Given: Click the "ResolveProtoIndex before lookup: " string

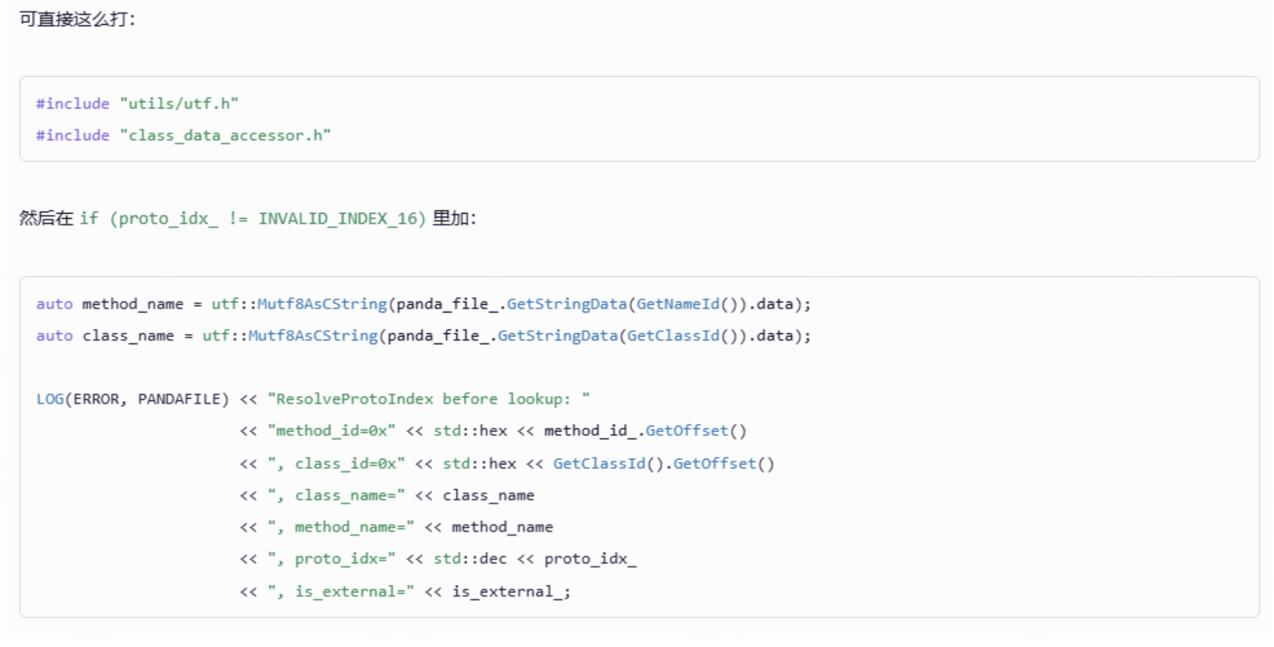Looking at the screenshot, I should 428,399.
